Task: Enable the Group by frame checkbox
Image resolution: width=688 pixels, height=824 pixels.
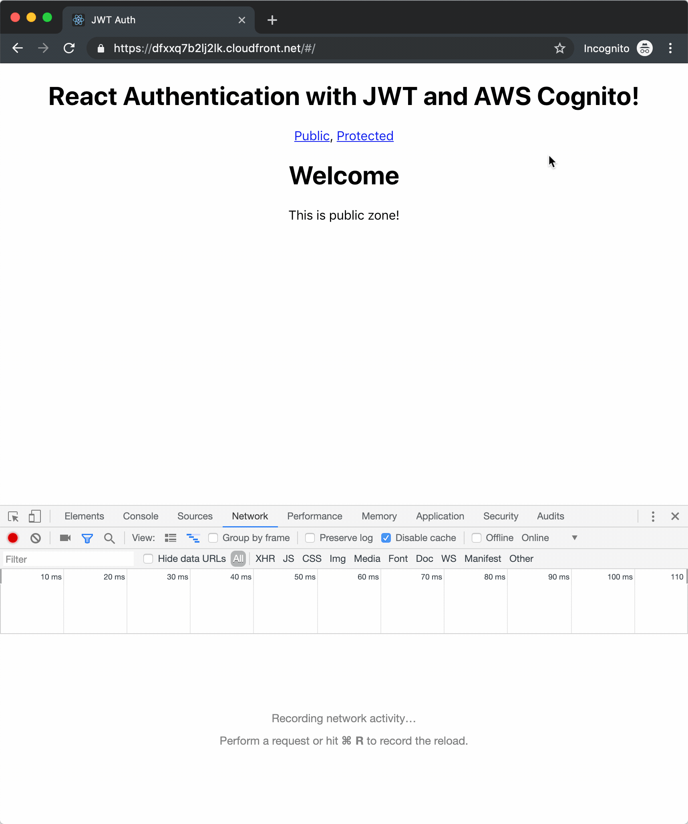Action: point(213,538)
